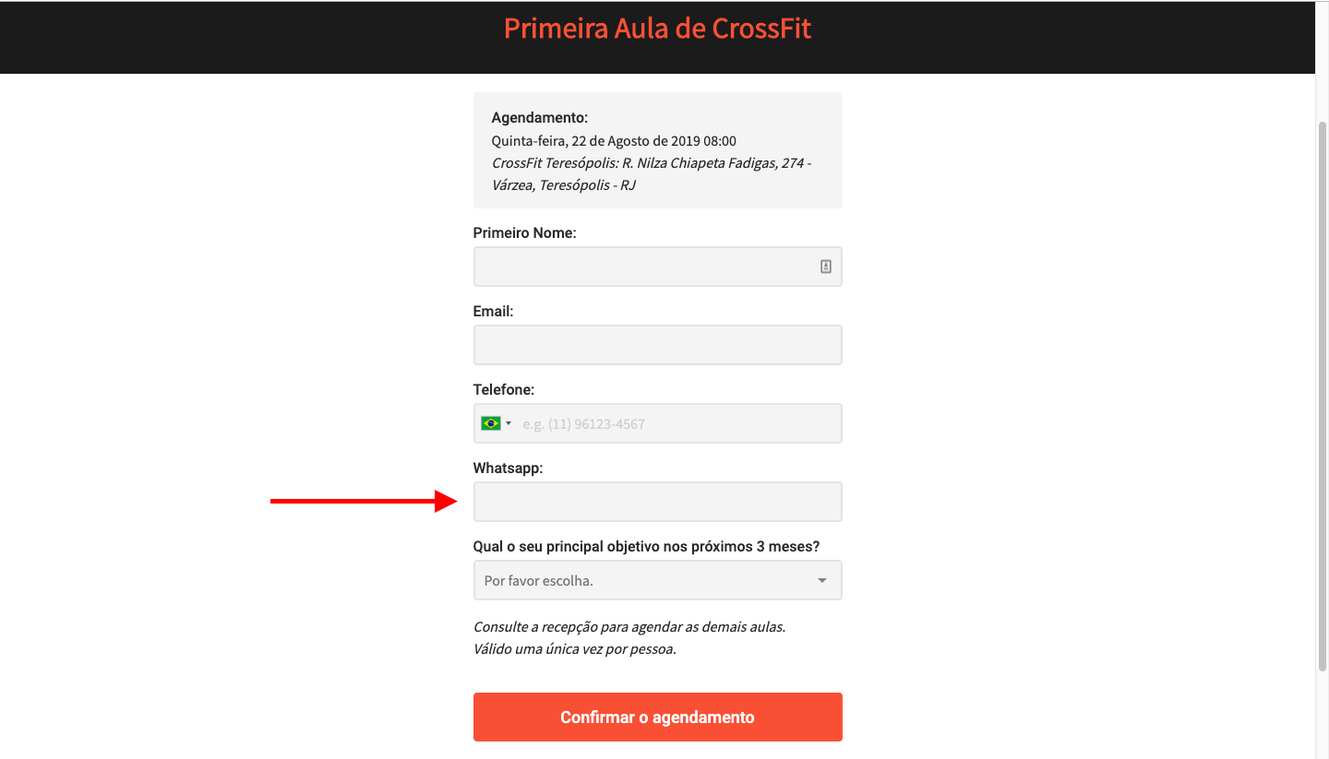Click the contact autofill icon in Primeiro Nome
This screenshot has width=1329, height=759.
(826, 267)
